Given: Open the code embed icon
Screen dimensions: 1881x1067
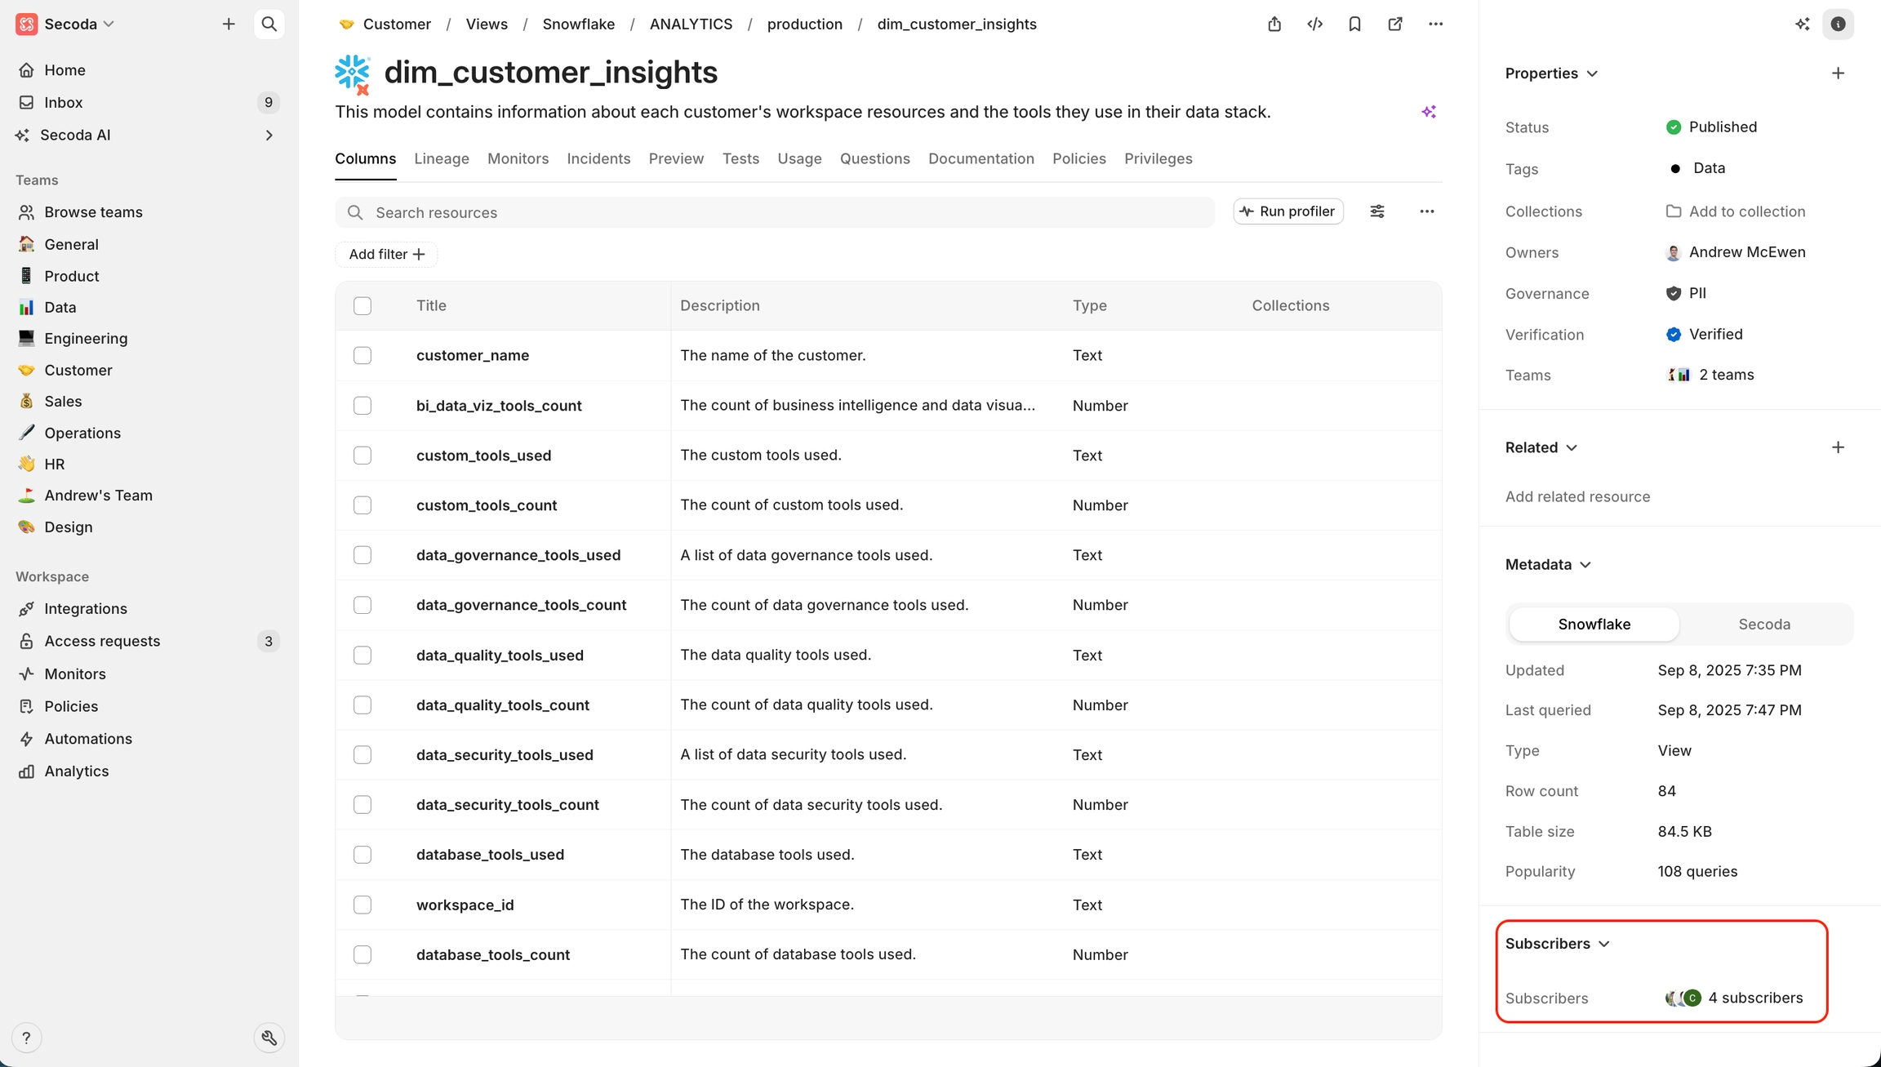Looking at the screenshot, I should [x=1314, y=24].
